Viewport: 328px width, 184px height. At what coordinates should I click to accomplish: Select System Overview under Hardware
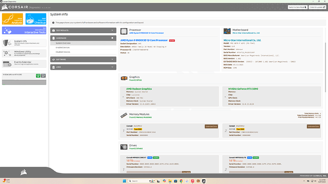coord(83,43)
